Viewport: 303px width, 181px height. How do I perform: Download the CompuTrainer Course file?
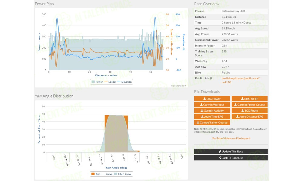click(212, 122)
